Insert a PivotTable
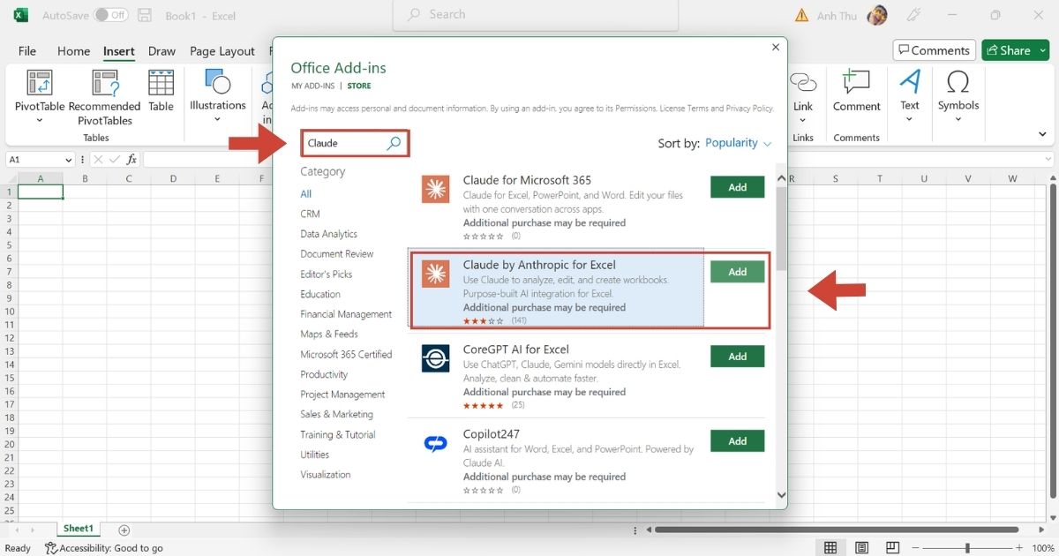Image resolution: width=1059 pixels, height=556 pixels. [40, 96]
